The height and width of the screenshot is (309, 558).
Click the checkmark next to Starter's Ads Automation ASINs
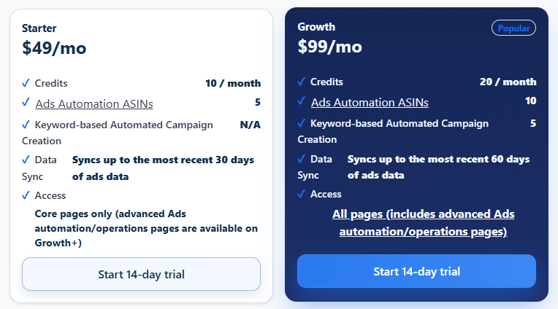pos(26,103)
